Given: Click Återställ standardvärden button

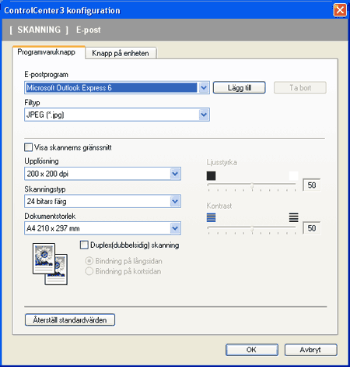Looking at the screenshot, I should tap(70, 319).
